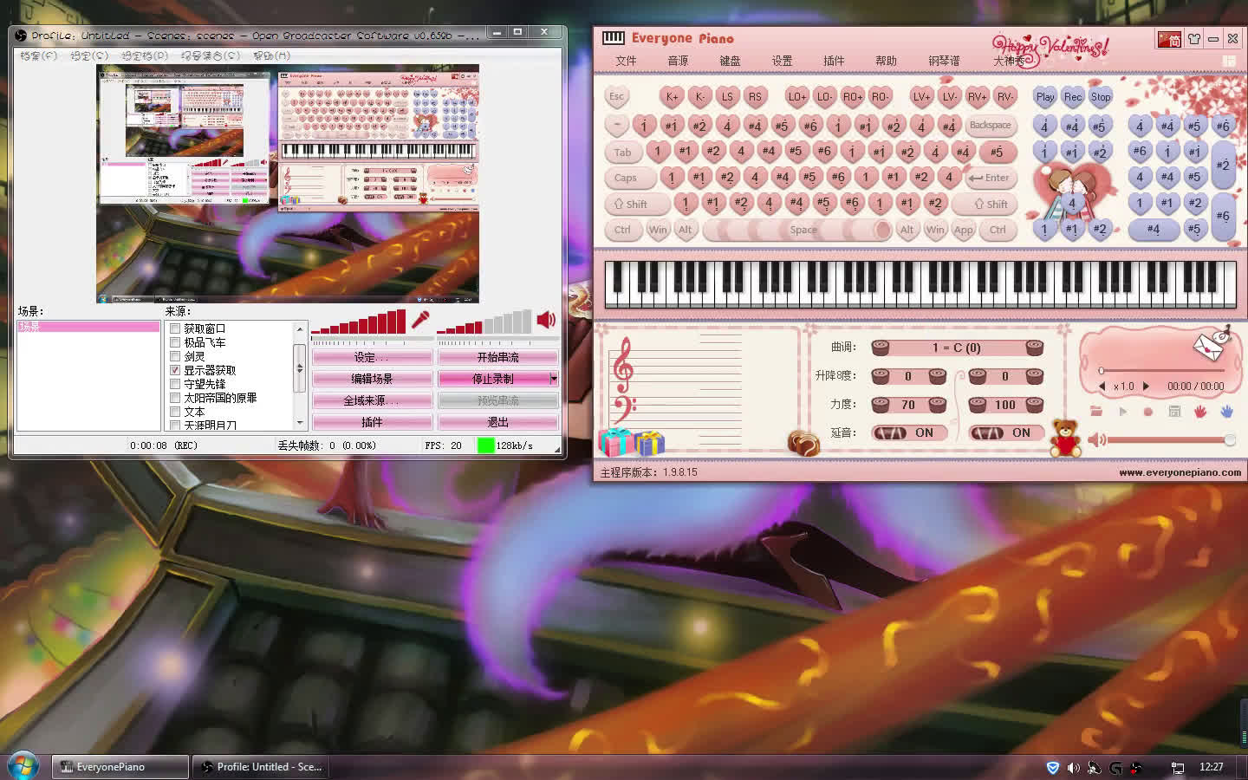Click the K+ heart key
Viewport: 1248px width, 780px height.
[673, 97]
